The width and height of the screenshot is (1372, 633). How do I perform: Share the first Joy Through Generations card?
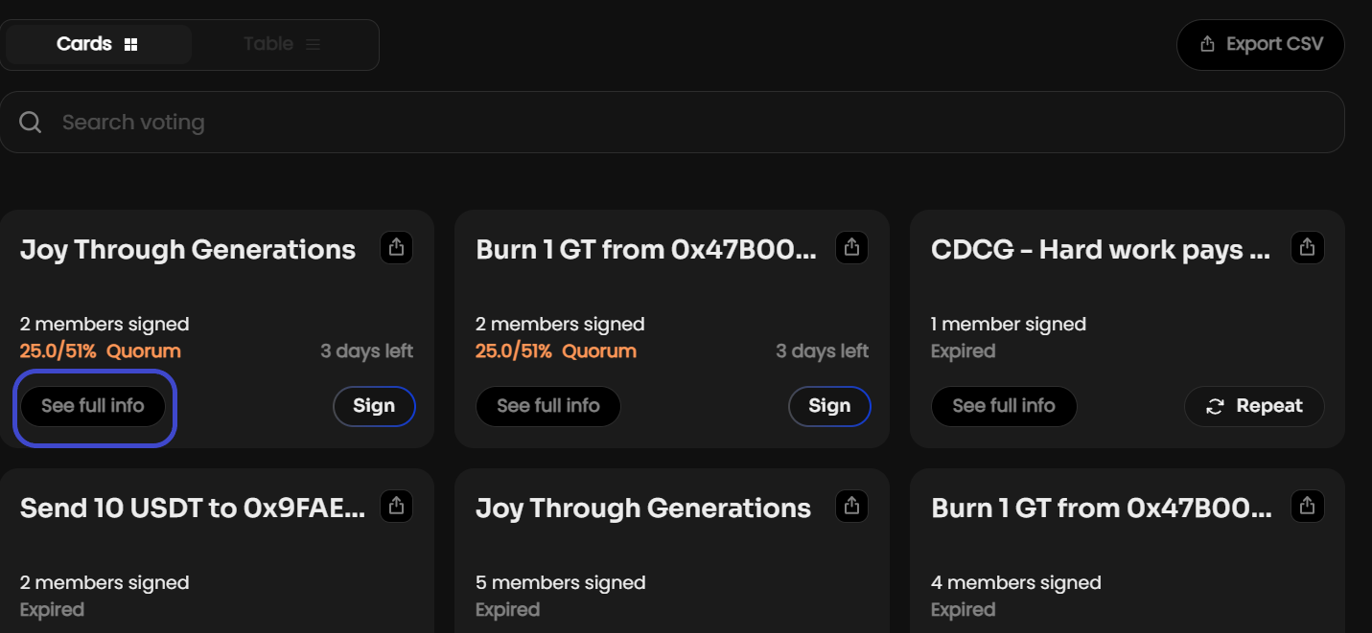pos(397,248)
